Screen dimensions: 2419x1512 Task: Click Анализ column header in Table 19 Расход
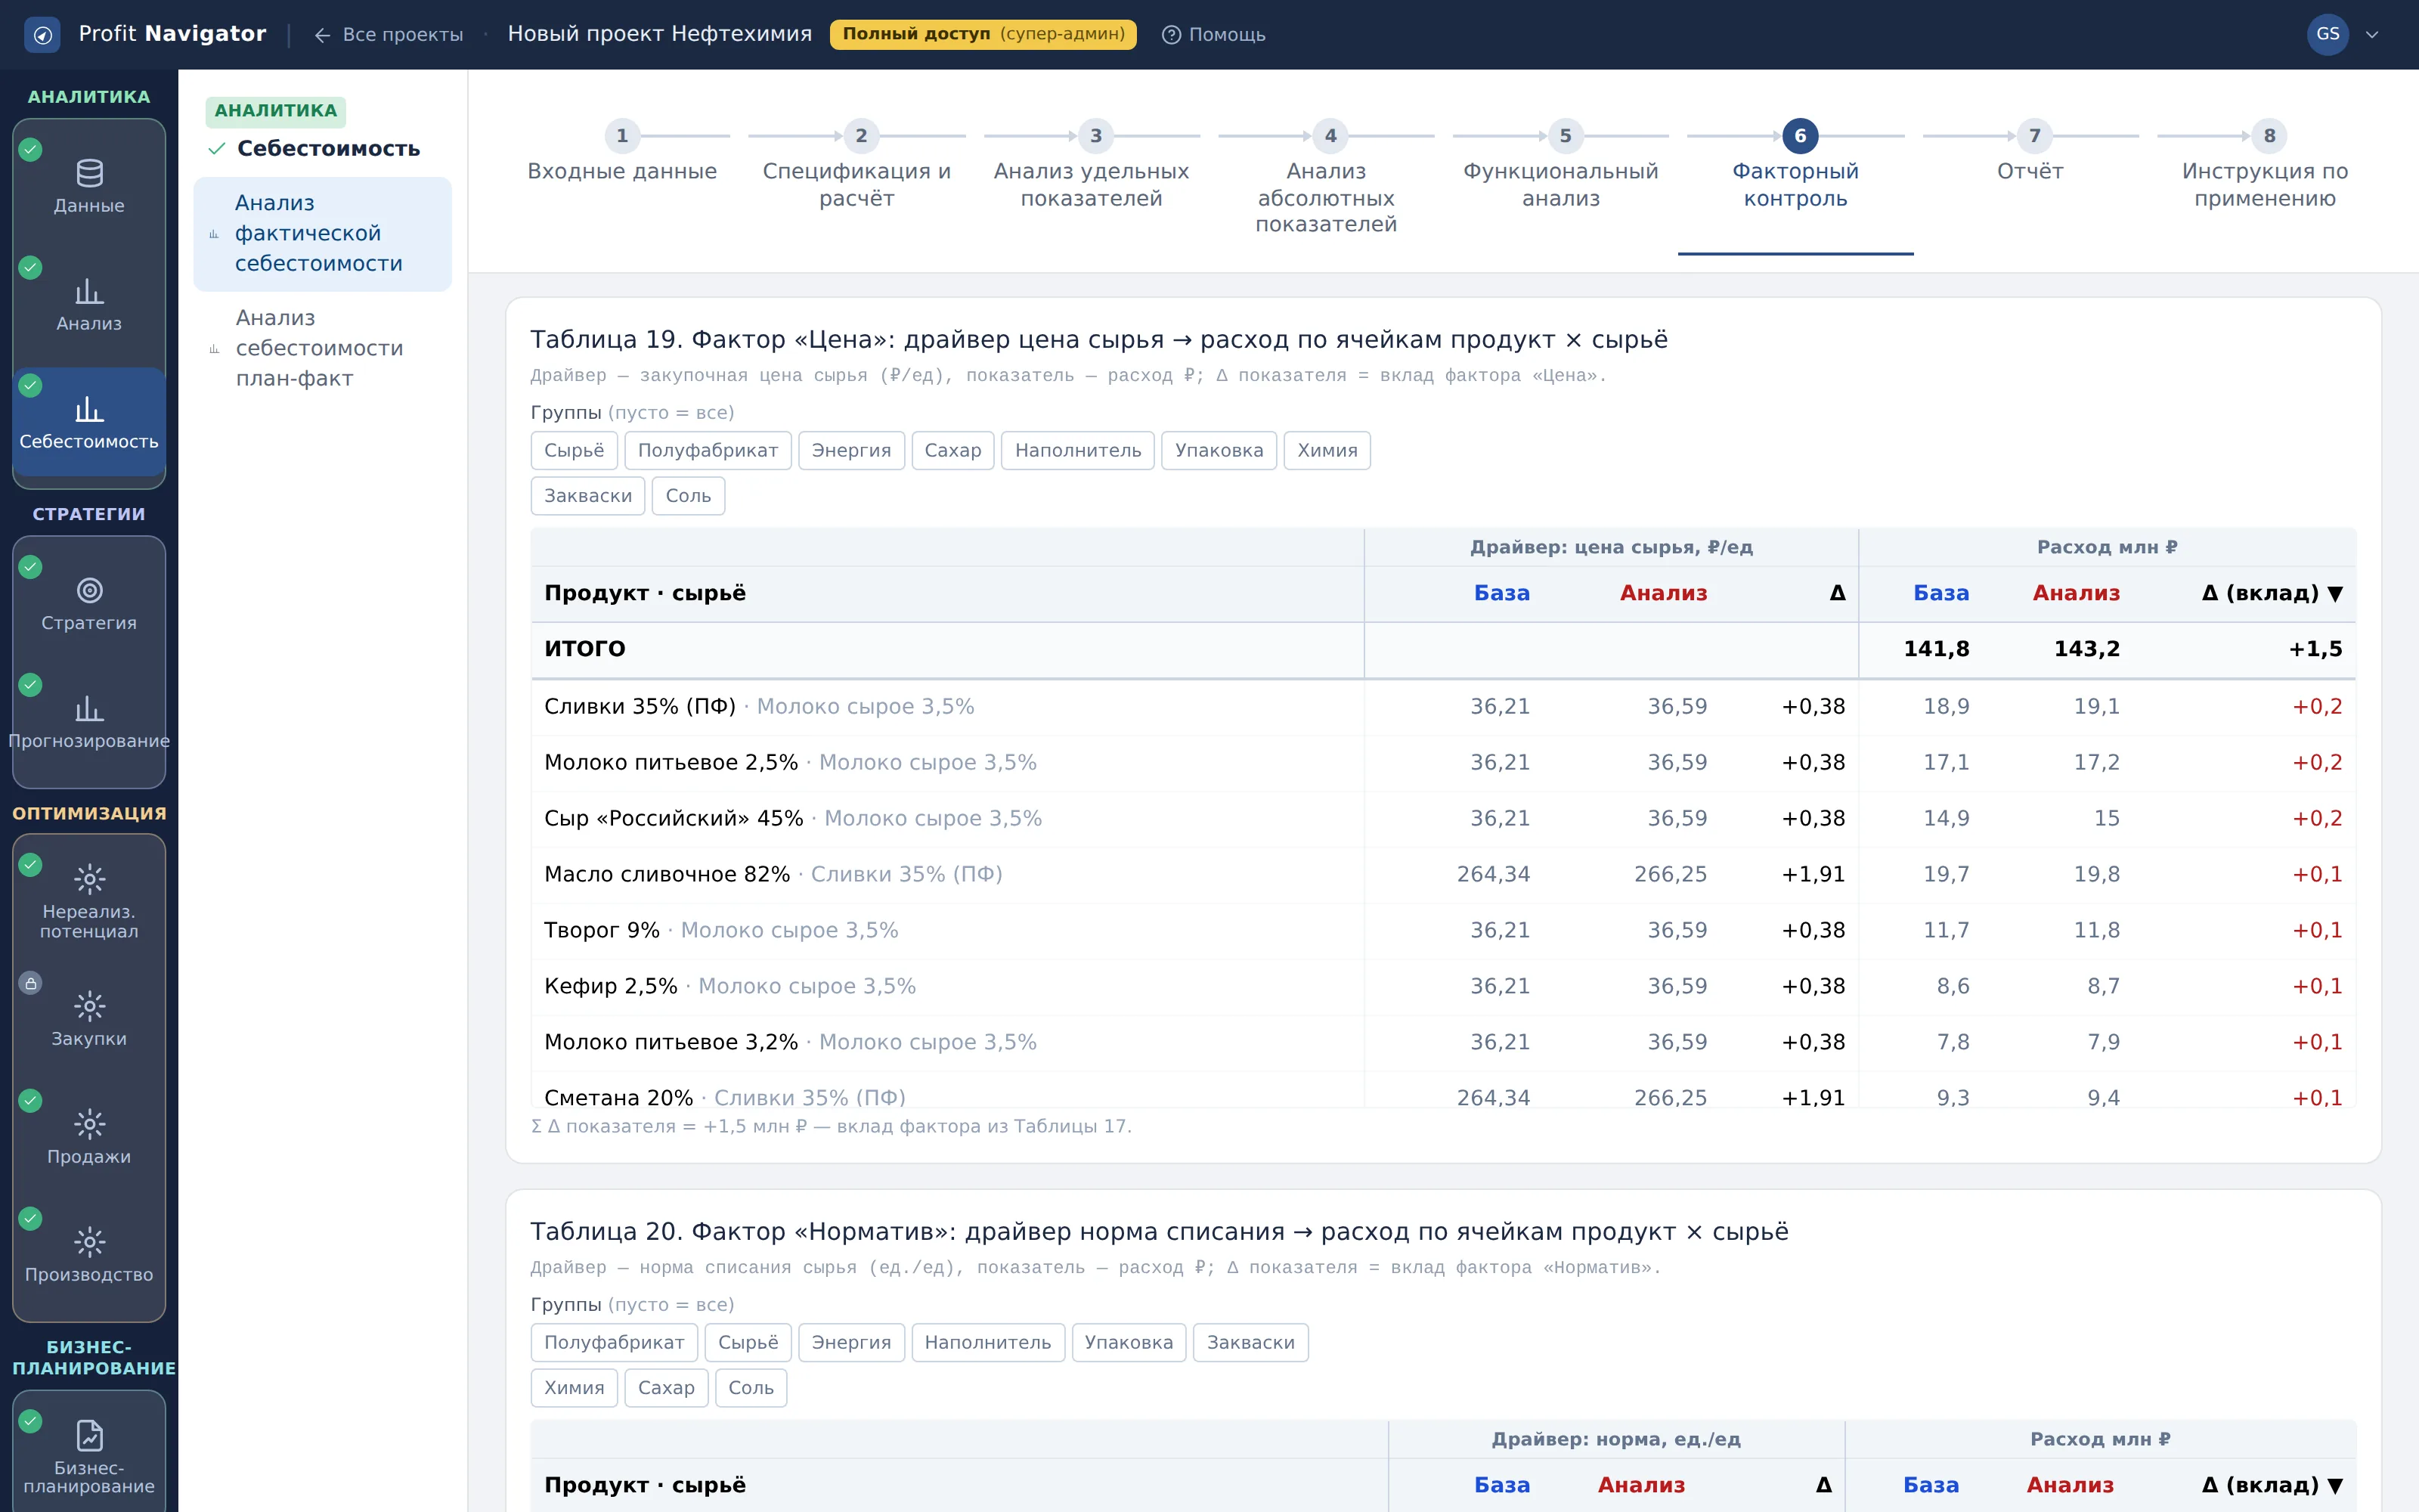pyautogui.click(x=2075, y=594)
